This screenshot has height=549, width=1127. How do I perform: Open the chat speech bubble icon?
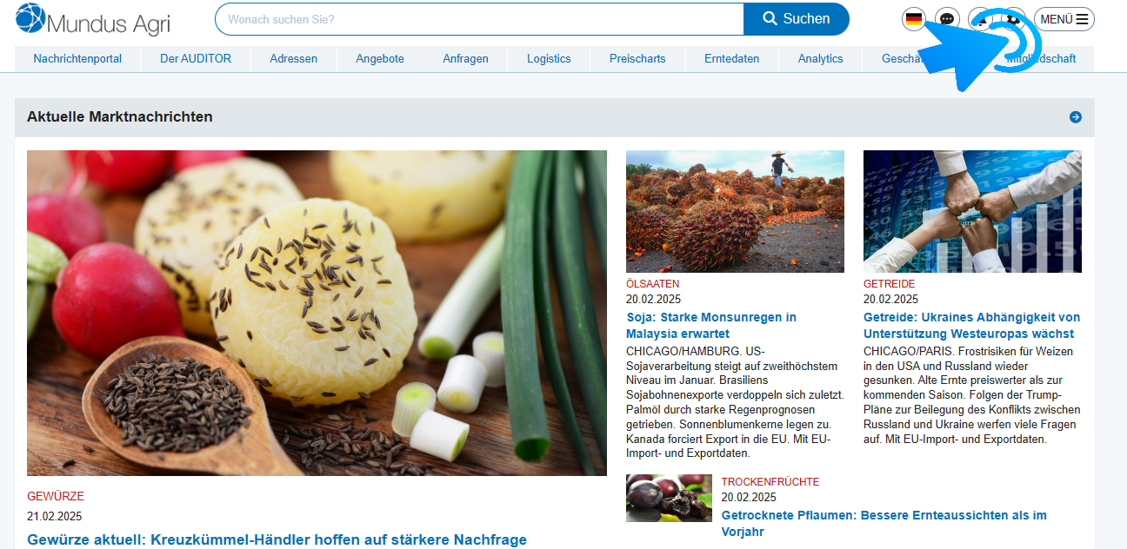coord(948,19)
